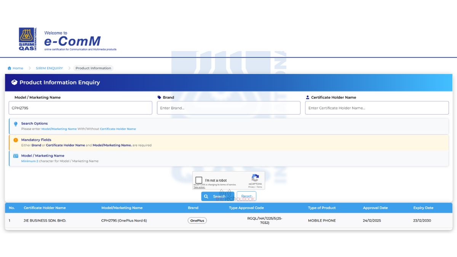
Task: Click the Approval Date column header
Action: 375,208
